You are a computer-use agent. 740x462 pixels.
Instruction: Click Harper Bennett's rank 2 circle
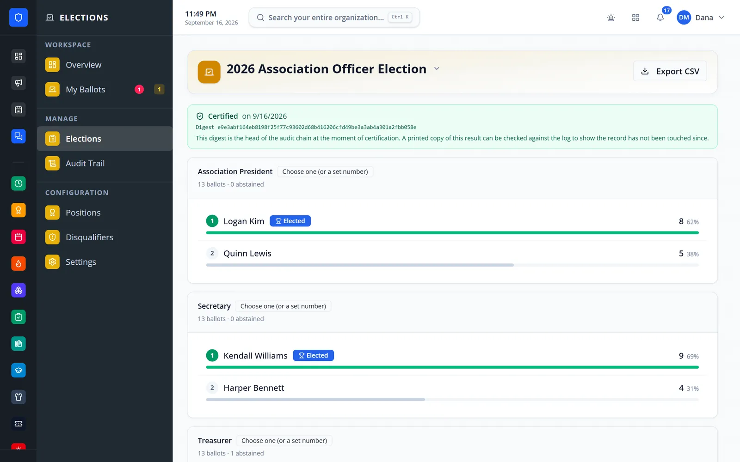point(212,388)
